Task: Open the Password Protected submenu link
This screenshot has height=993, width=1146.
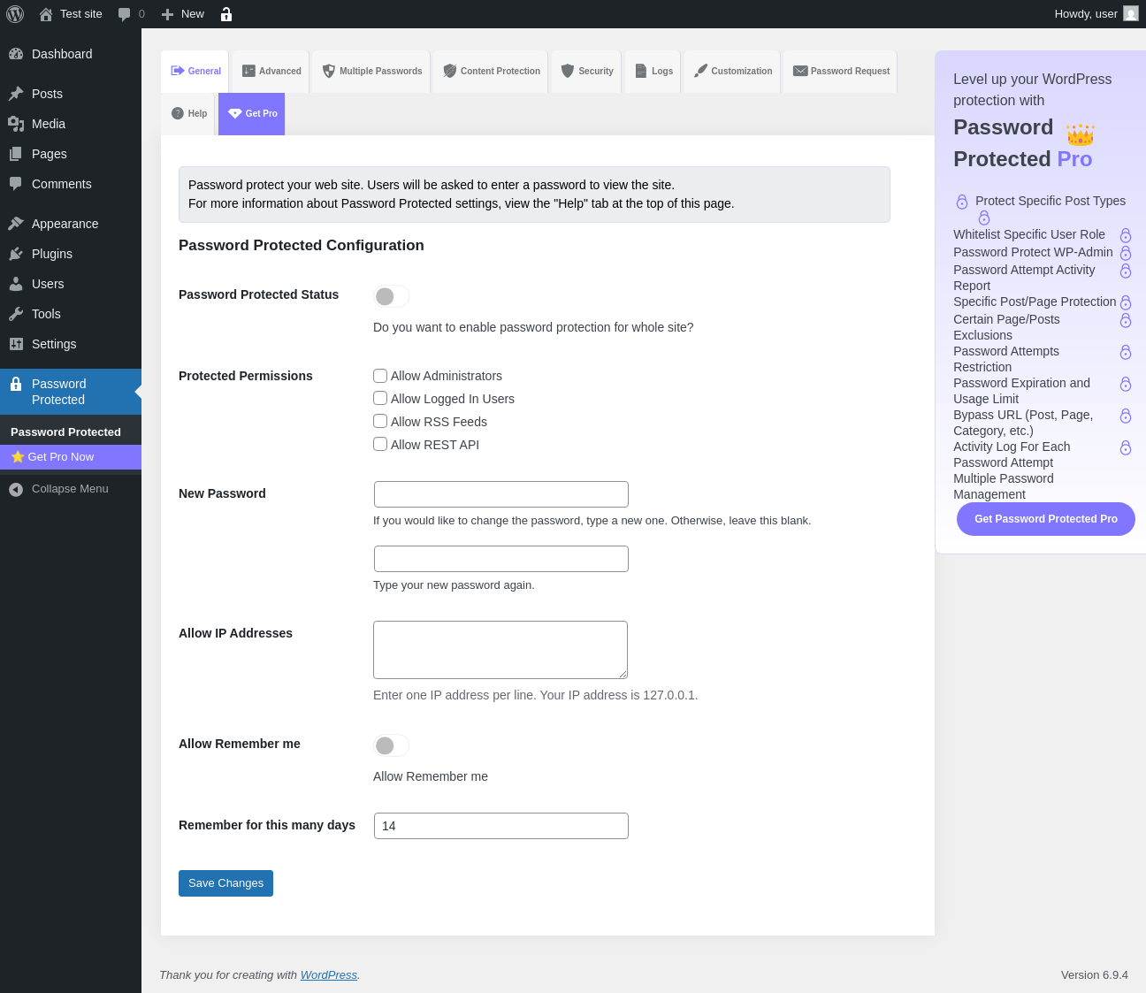Action: point(71,432)
